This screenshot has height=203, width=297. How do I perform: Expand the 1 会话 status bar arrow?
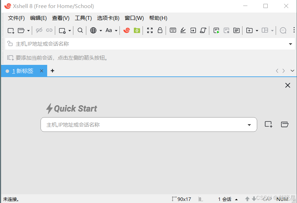click(x=237, y=200)
